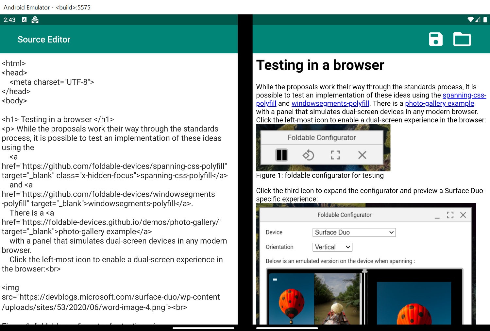Click the rotate icon in the Foldable Configurator image
Image resolution: width=490 pixels, height=331 pixels.
tap(308, 155)
